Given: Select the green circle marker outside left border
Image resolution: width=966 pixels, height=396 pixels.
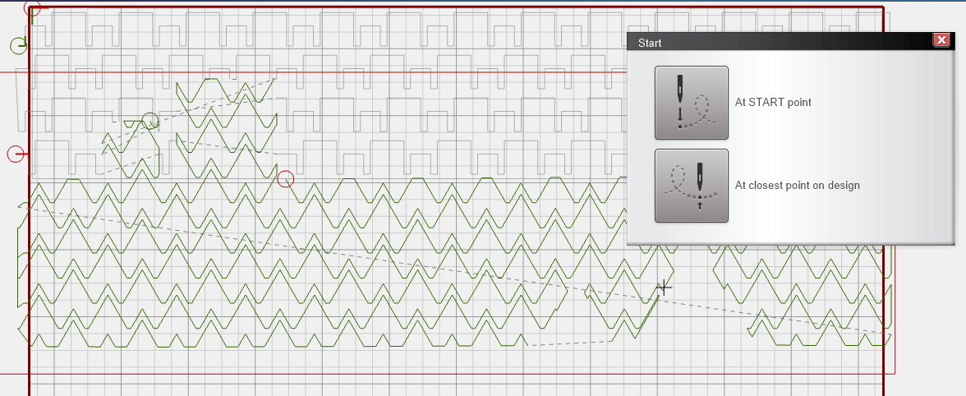Looking at the screenshot, I should tap(18, 45).
